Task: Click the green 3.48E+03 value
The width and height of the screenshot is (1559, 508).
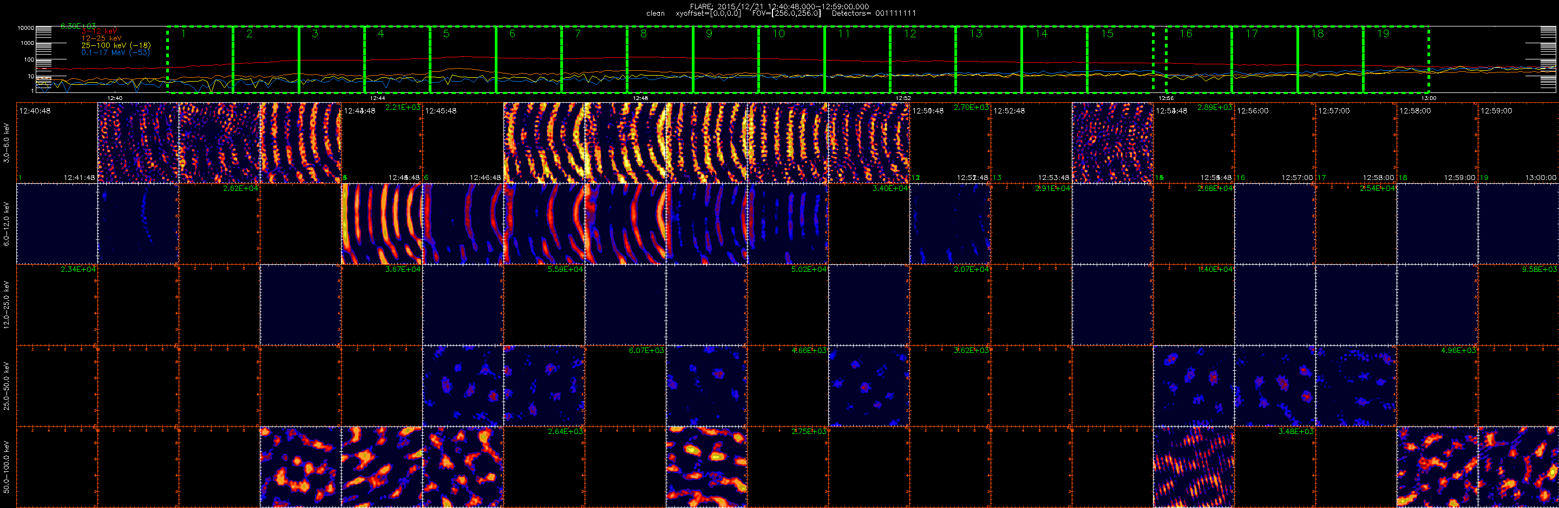Action: 1296,431
